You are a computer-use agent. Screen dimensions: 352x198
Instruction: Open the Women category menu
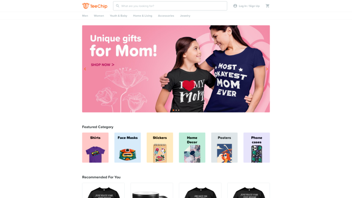(99, 16)
